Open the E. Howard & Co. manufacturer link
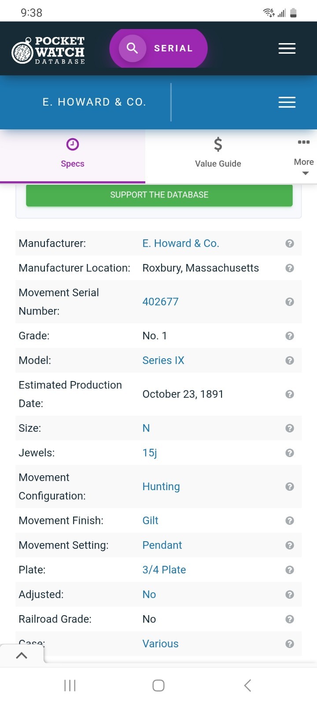Screen dimensions: 317x704 coord(181,243)
